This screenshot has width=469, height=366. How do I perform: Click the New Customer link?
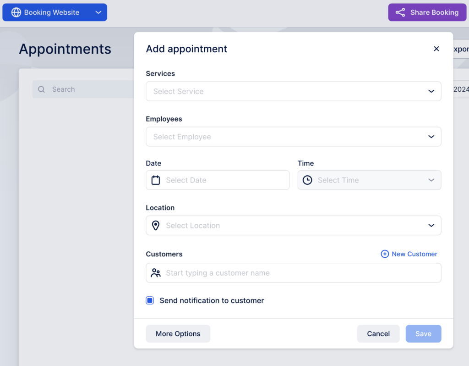pos(414,254)
